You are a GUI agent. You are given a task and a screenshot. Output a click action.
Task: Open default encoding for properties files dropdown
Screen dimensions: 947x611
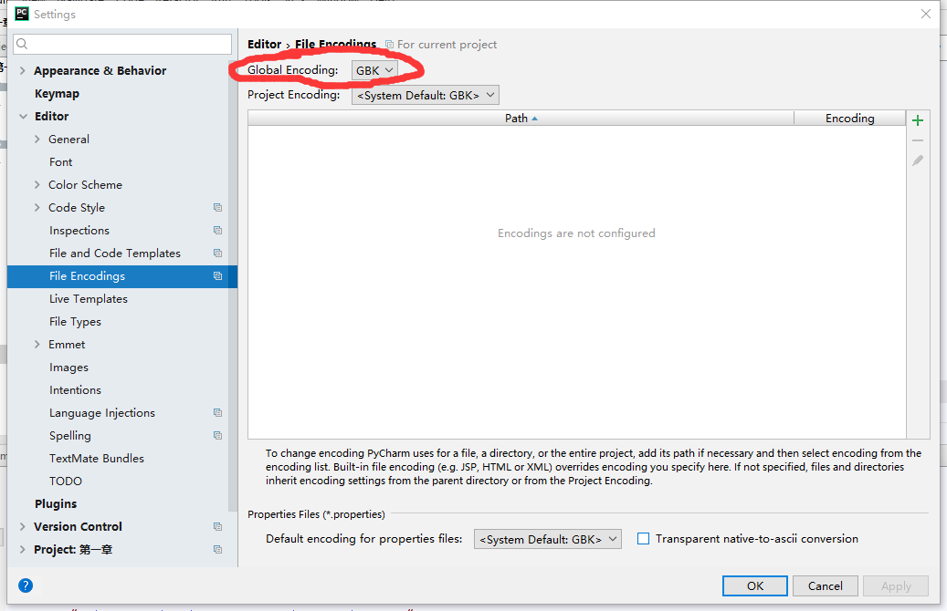(547, 539)
